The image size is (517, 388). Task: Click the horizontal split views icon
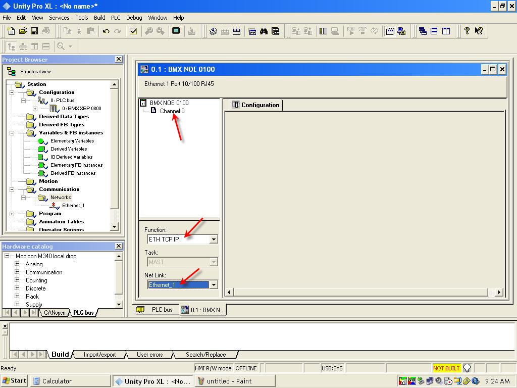(x=46, y=46)
